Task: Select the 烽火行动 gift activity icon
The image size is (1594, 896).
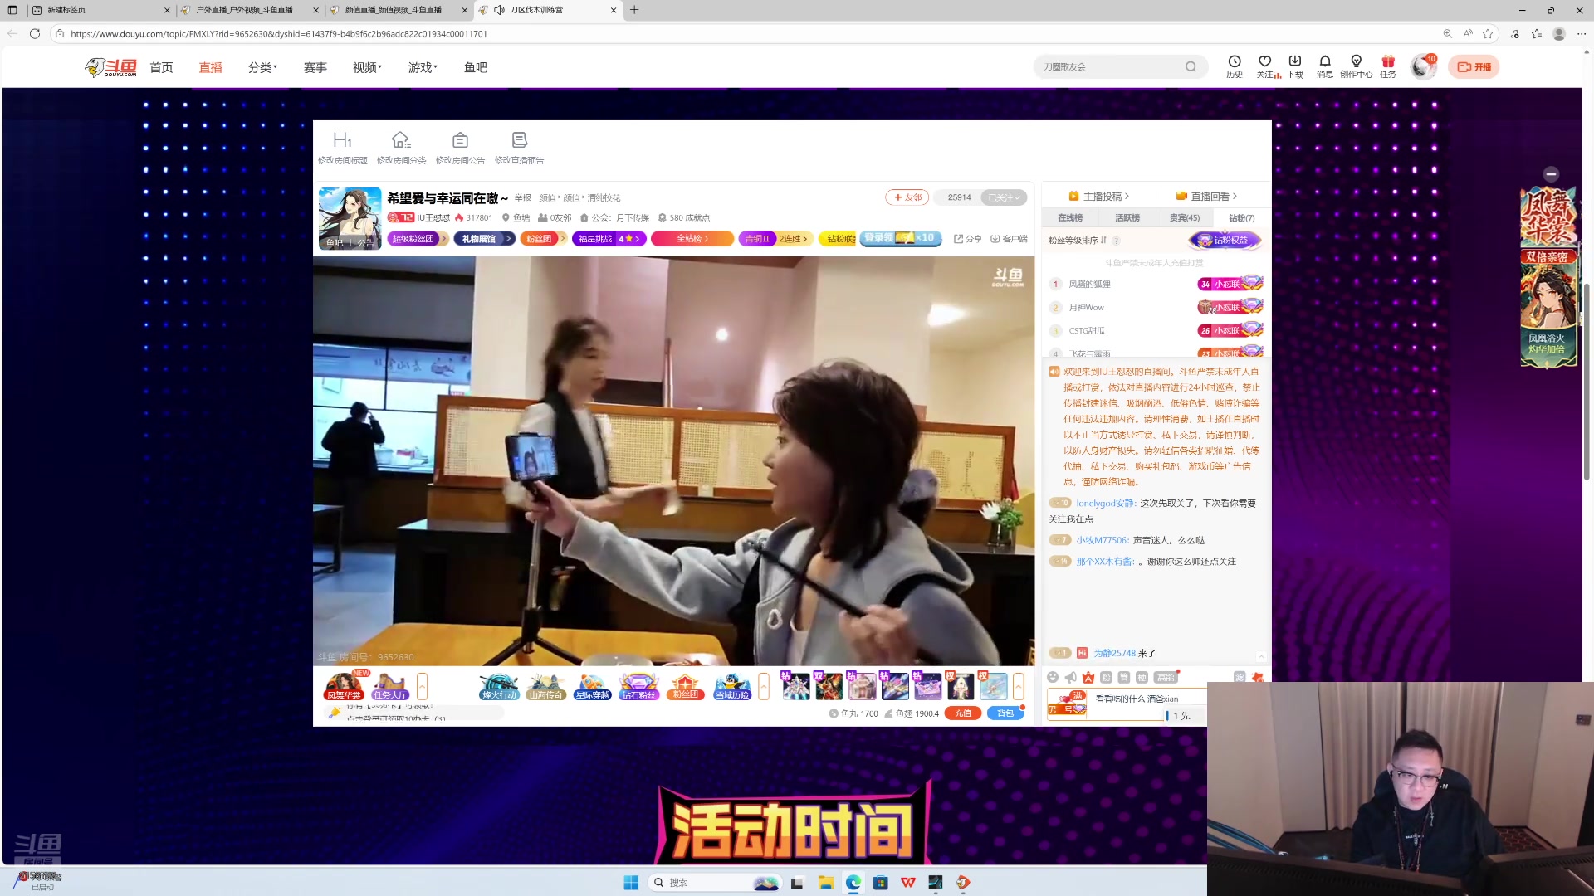Action: coord(499,686)
